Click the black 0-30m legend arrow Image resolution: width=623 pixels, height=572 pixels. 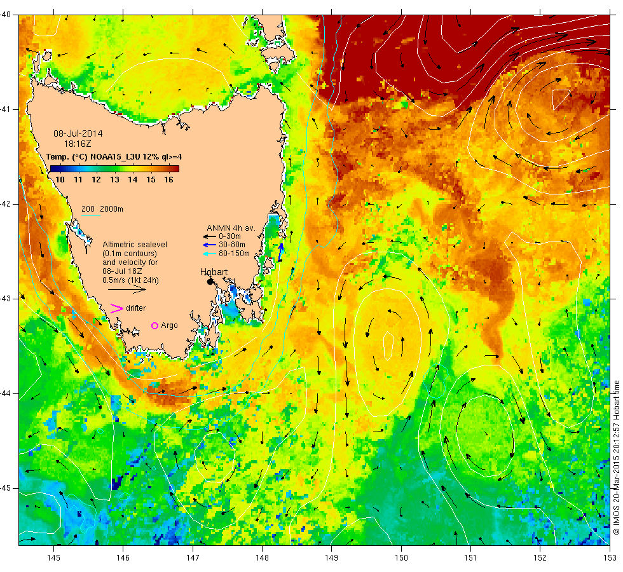(209, 236)
